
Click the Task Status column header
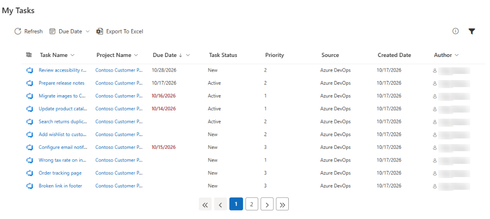point(223,55)
